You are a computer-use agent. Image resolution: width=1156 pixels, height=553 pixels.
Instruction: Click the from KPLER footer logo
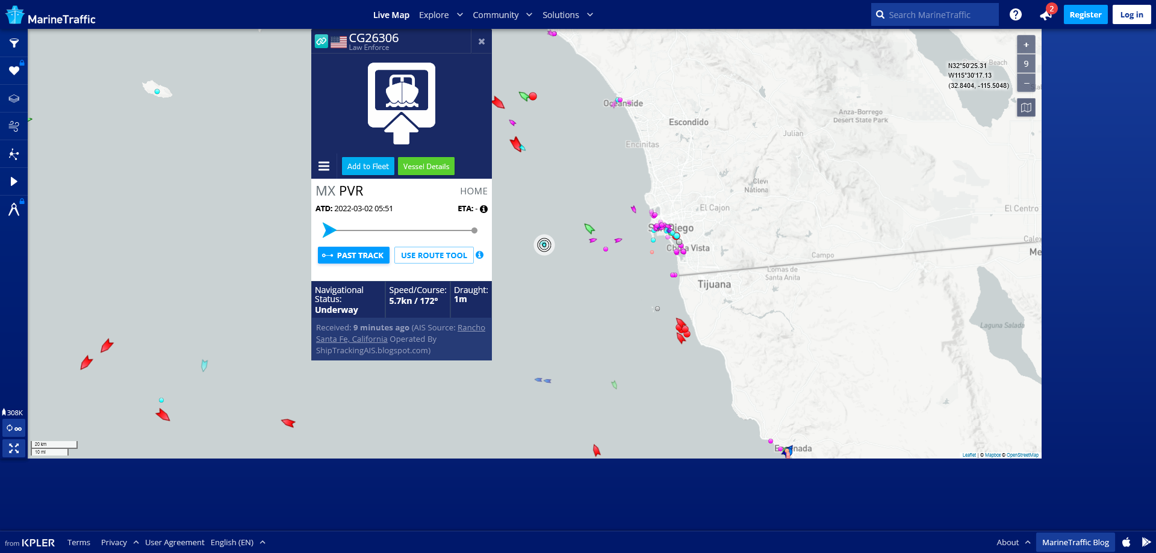pyautogui.click(x=30, y=542)
